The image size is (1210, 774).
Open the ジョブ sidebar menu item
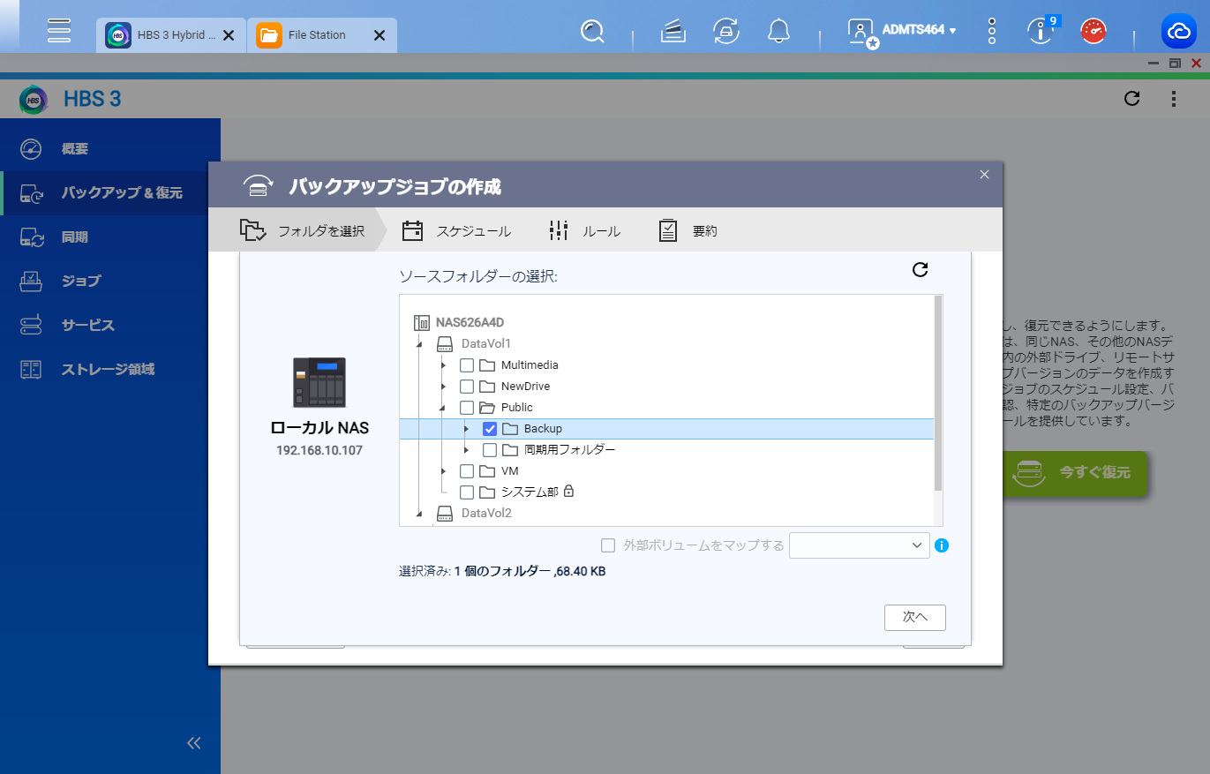tap(81, 281)
